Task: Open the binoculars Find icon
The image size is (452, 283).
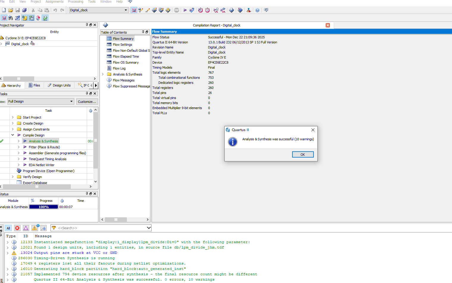Action: coord(11,18)
